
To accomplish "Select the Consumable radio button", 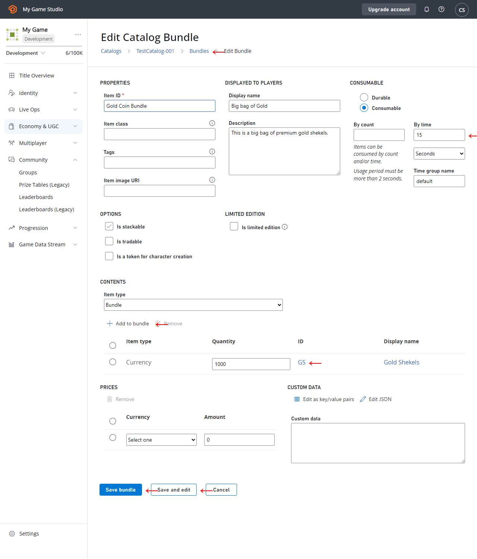I will tap(364, 108).
